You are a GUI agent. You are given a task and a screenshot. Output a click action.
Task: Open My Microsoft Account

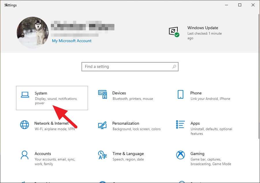[x=72, y=41]
